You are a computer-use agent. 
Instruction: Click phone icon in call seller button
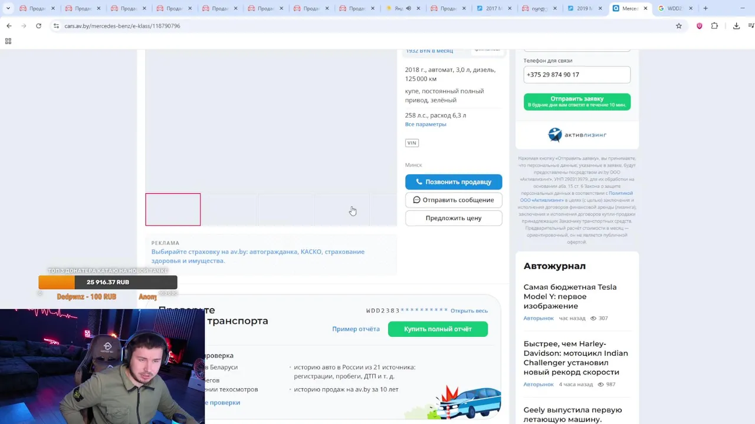[x=419, y=182]
